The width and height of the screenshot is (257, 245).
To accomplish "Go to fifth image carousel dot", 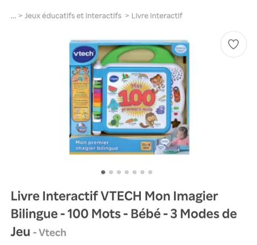I will (134, 172).
